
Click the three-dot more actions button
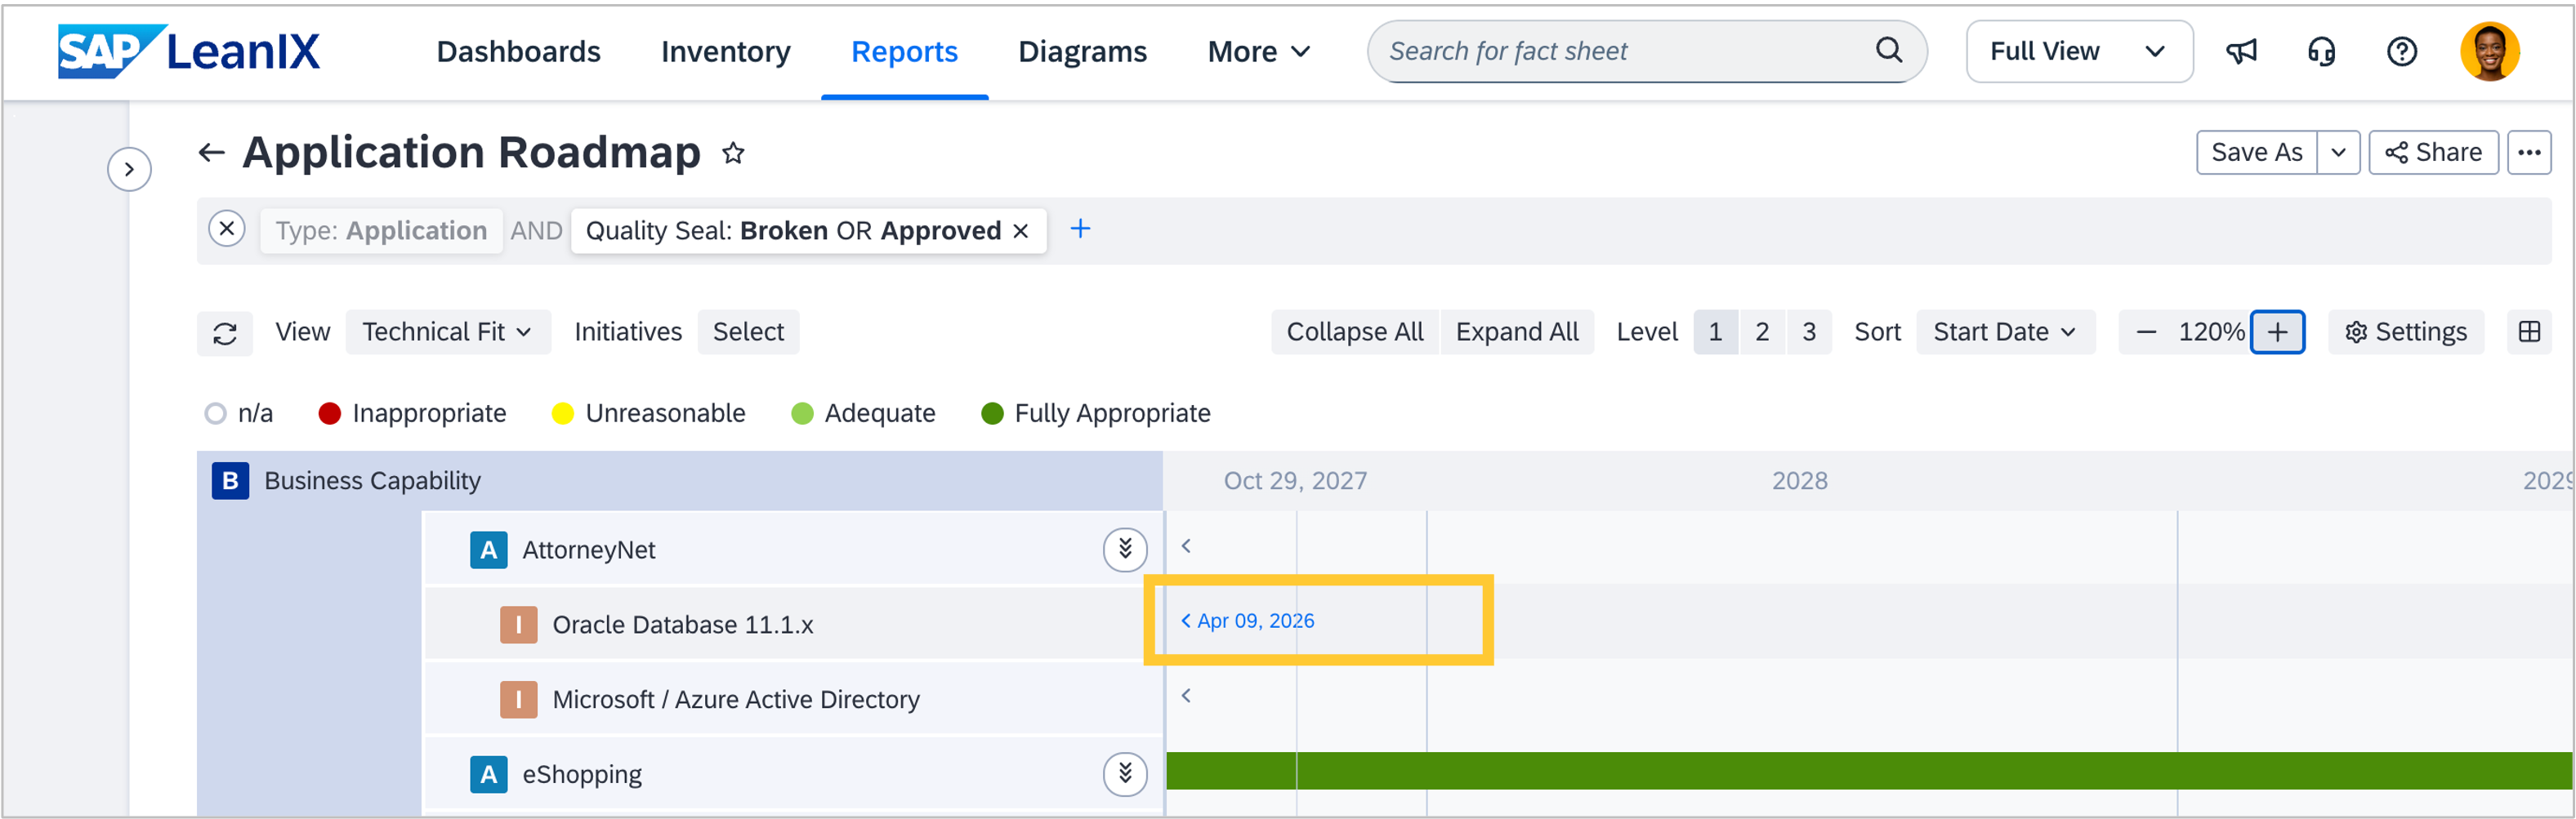[x=2529, y=153]
